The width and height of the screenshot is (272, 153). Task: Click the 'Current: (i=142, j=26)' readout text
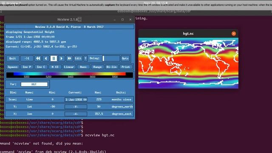pyautogui.click(x=42, y=47)
